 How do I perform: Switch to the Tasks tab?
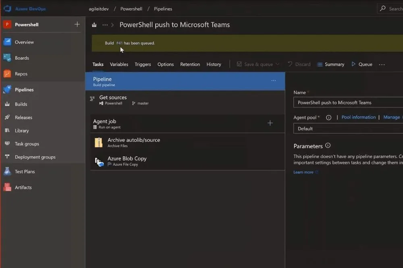point(98,64)
